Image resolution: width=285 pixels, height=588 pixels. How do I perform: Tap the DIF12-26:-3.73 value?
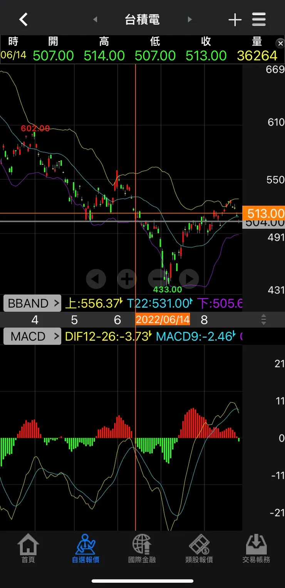(107, 336)
